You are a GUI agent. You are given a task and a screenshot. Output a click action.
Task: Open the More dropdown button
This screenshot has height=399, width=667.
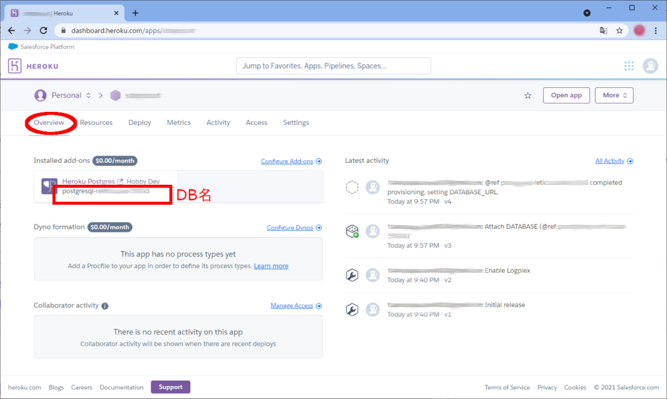[x=614, y=95]
